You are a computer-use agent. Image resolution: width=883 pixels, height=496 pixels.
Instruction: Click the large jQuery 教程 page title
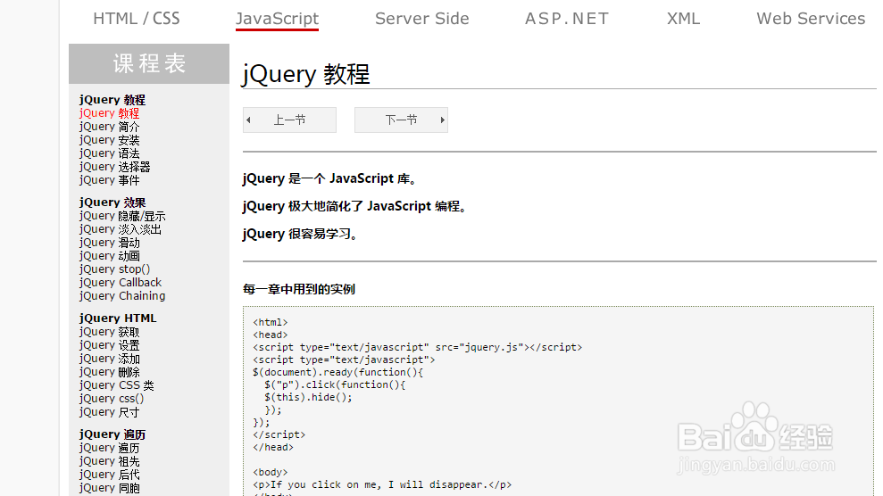click(305, 74)
